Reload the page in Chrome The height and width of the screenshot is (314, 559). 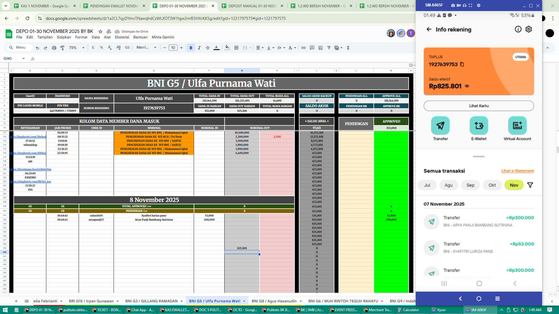click(x=27, y=18)
